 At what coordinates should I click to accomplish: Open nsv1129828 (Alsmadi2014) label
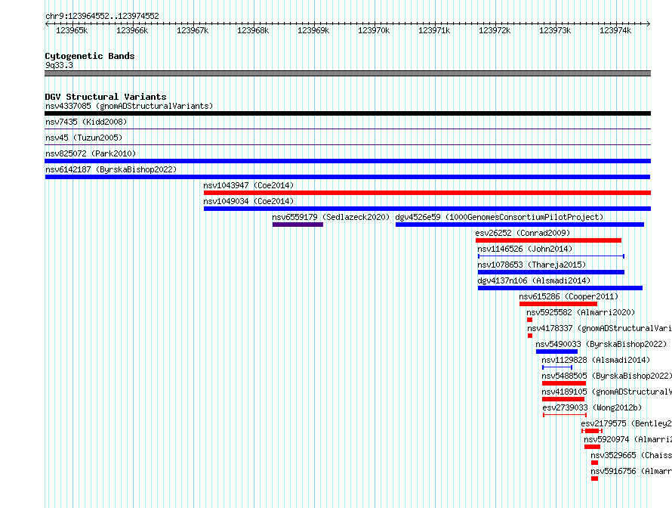pyautogui.click(x=596, y=360)
